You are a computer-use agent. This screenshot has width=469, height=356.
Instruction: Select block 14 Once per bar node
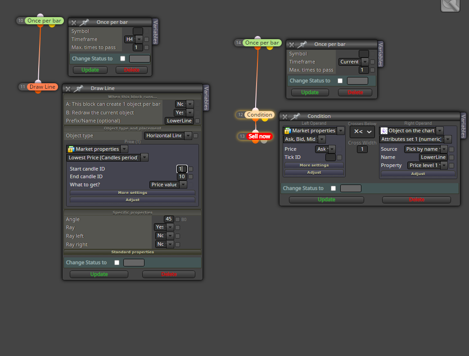tap(262, 43)
